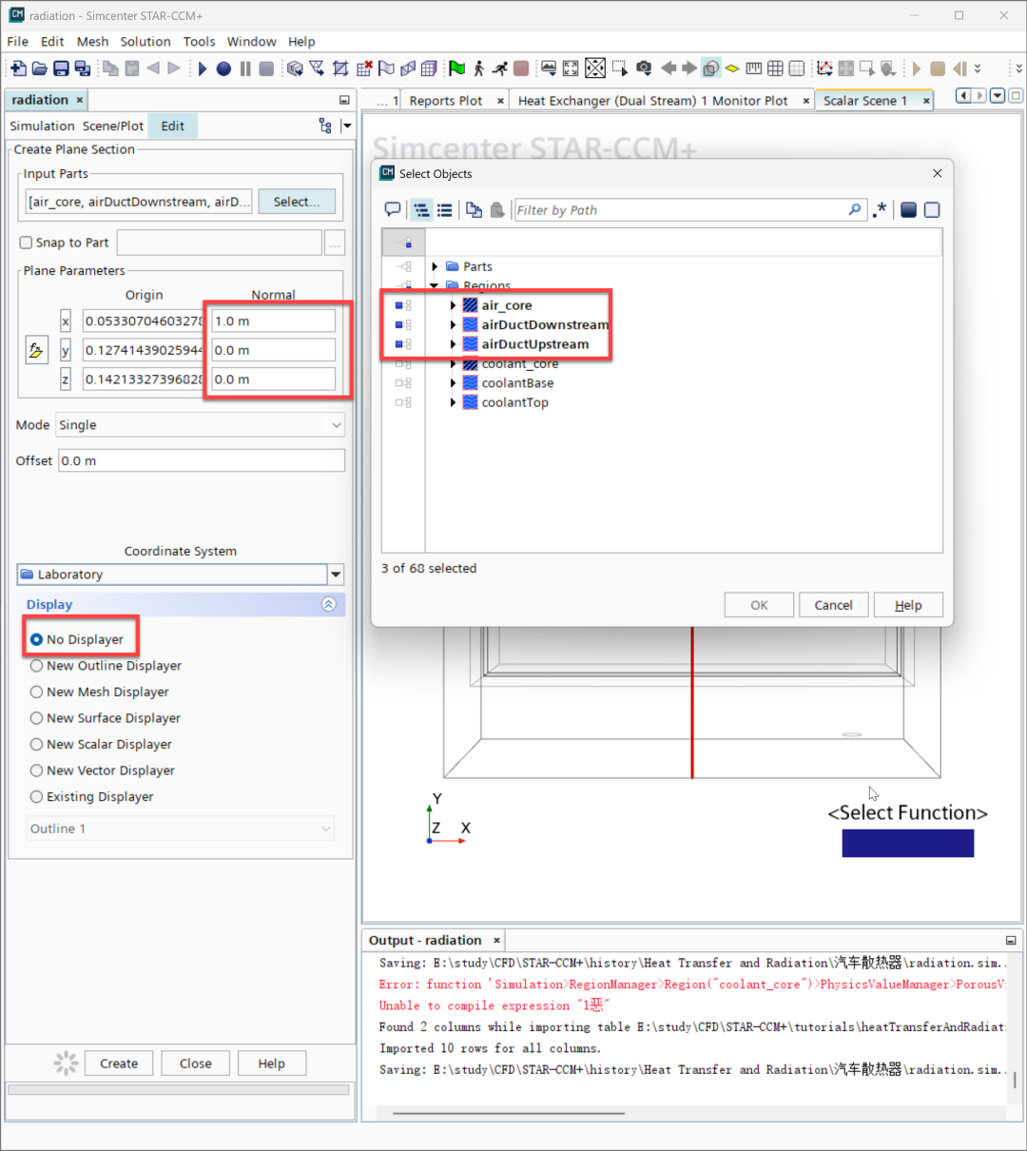Click the speech bubble icon in Select Objects
Viewport: 1027px width, 1151px height.
pyautogui.click(x=393, y=210)
